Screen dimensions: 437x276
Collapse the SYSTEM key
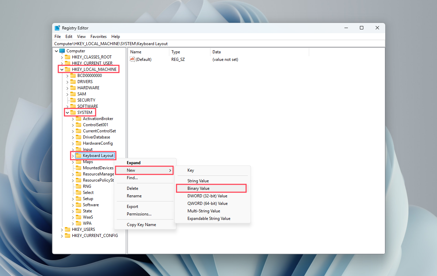(x=68, y=113)
